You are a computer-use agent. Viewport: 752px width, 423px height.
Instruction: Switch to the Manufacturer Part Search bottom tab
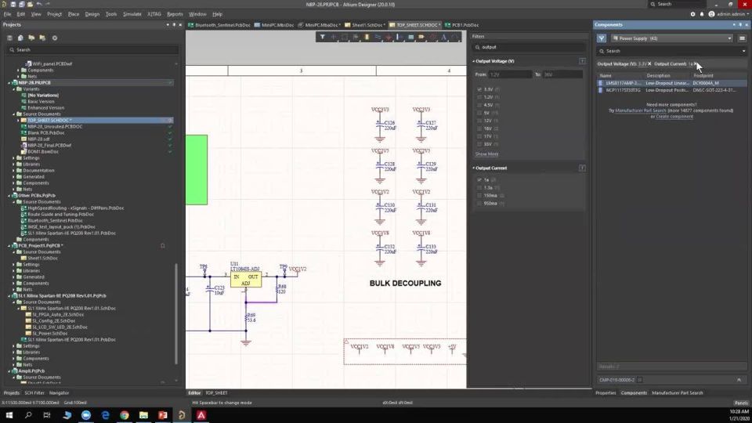click(677, 392)
